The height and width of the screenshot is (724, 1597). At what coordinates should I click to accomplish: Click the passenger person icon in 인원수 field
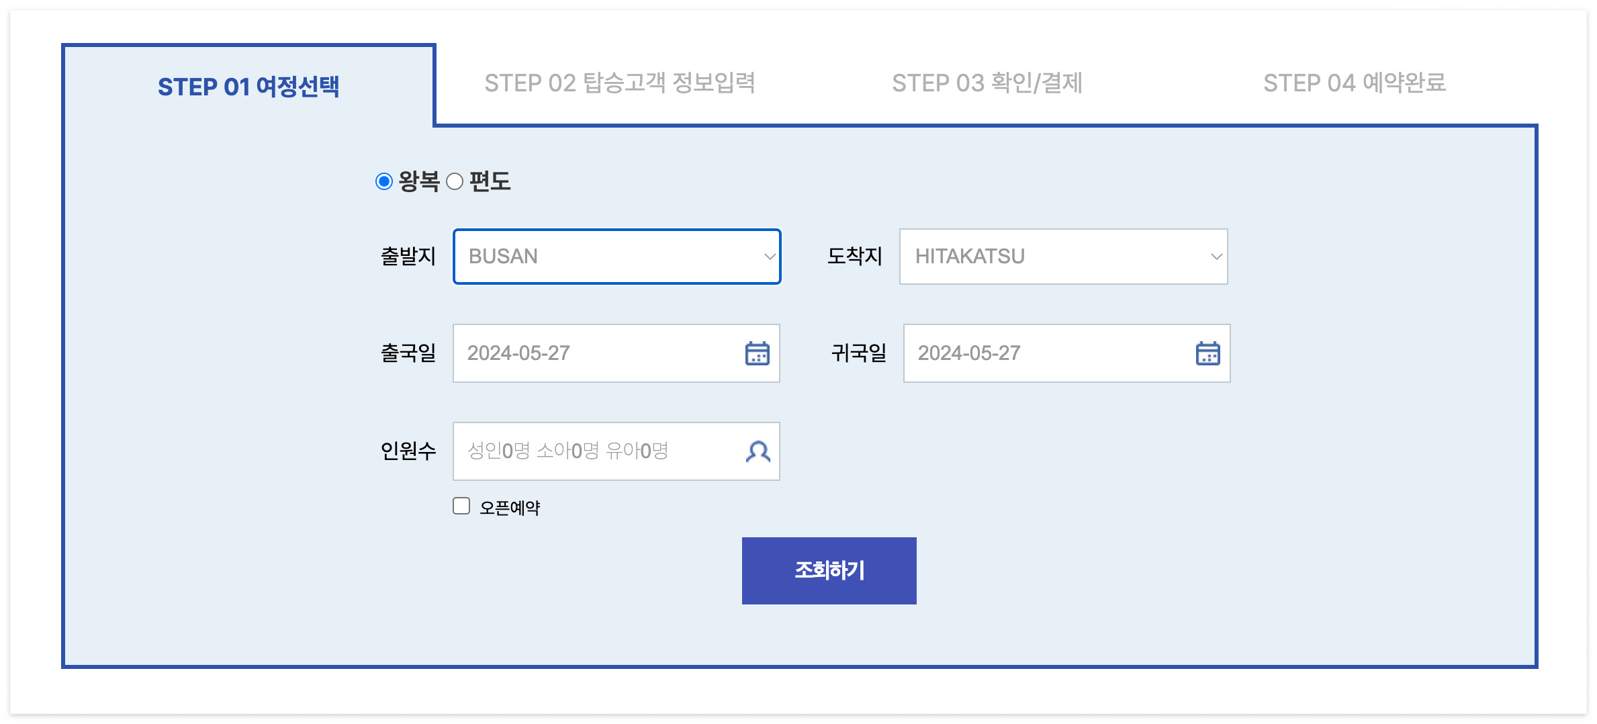[758, 451]
